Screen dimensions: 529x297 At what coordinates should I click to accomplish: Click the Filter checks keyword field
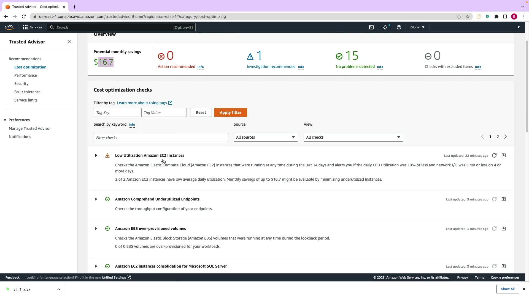coord(161,137)
